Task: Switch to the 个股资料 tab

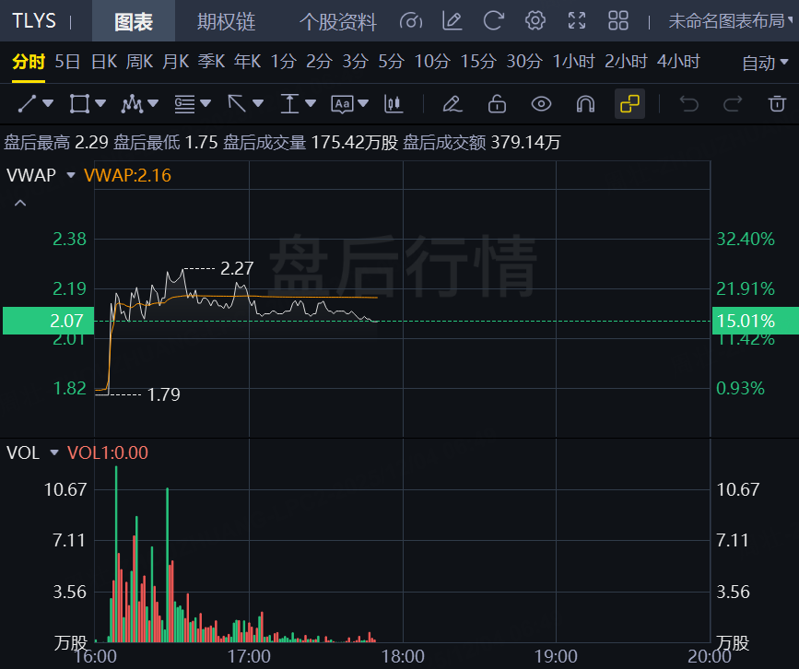Action: tap(338, 21)
